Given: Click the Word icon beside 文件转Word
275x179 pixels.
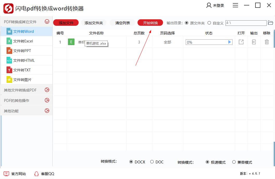Looking at the screenshot, I should 9,32.
